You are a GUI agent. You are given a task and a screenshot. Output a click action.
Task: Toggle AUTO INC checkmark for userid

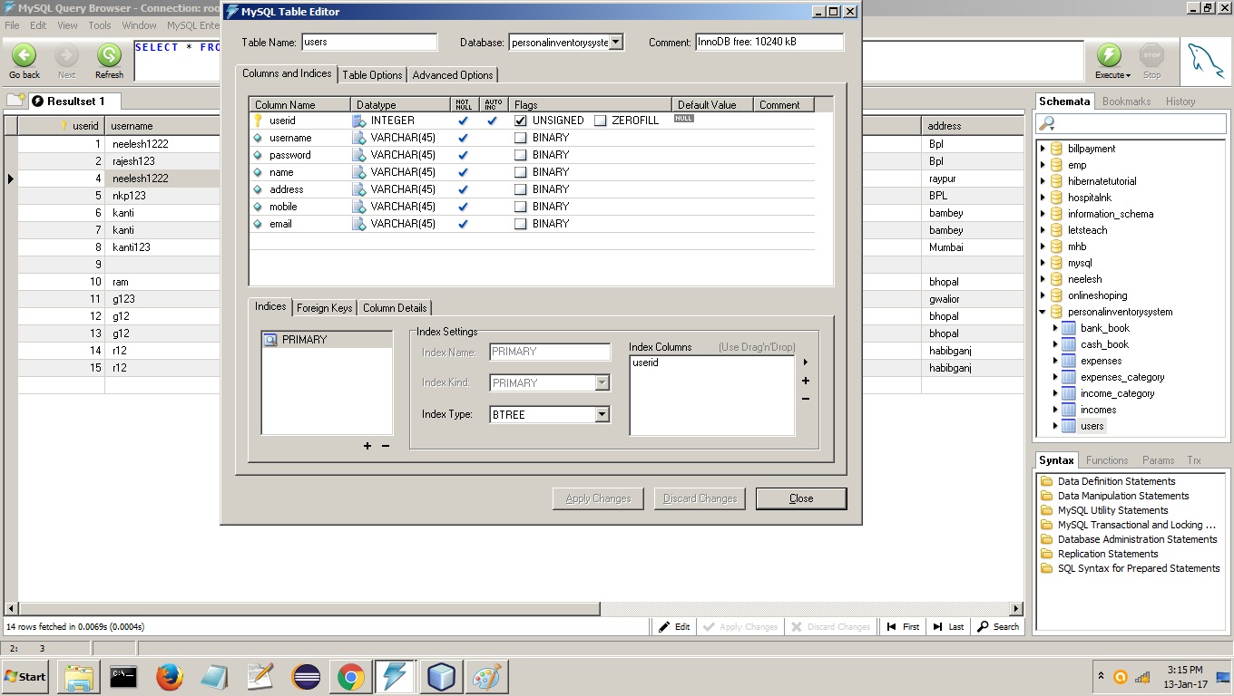click(492, 121)
